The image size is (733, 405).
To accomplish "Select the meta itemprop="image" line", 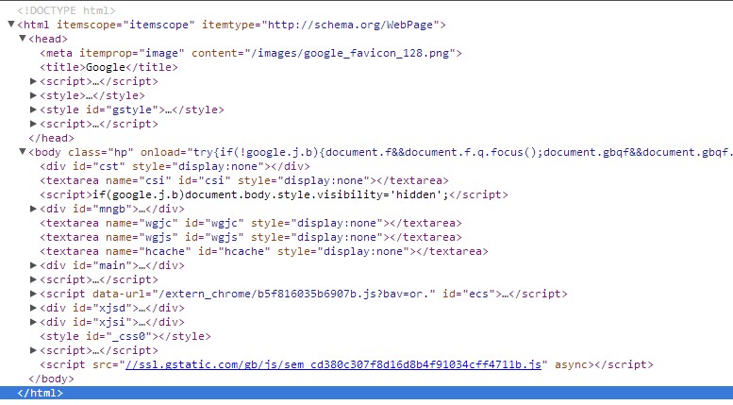I will (x=251, y=53).
